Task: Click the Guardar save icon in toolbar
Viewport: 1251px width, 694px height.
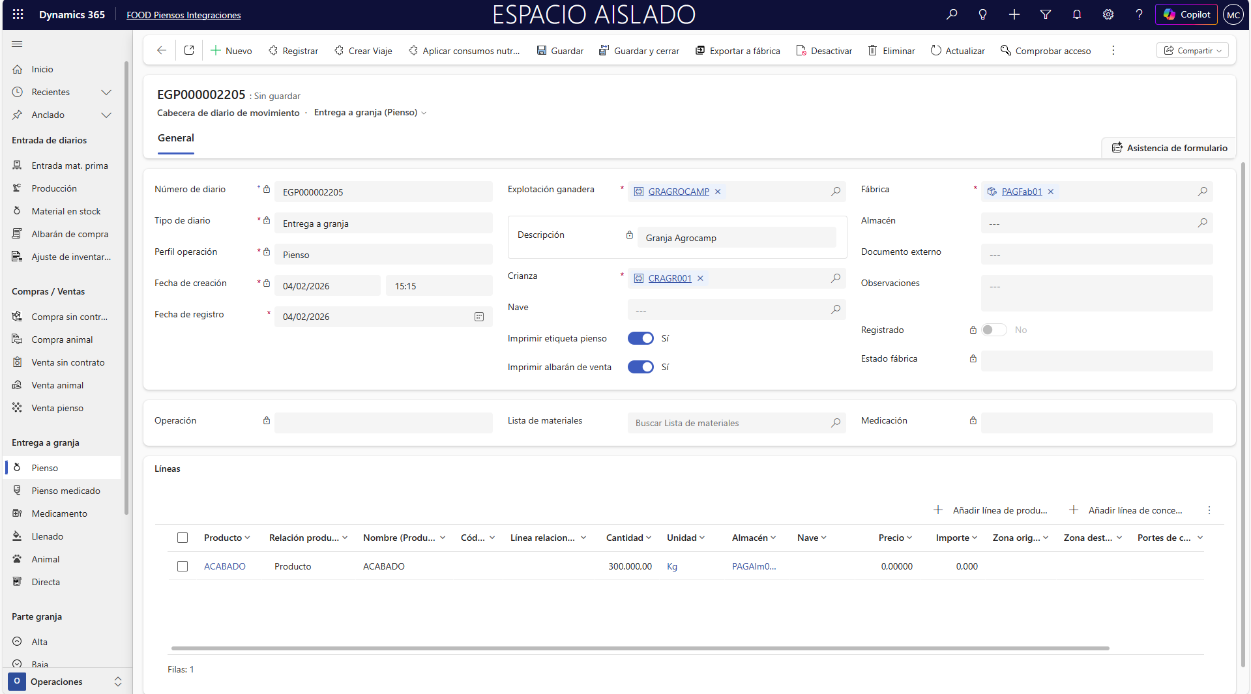Action: [x=542, y=51]
